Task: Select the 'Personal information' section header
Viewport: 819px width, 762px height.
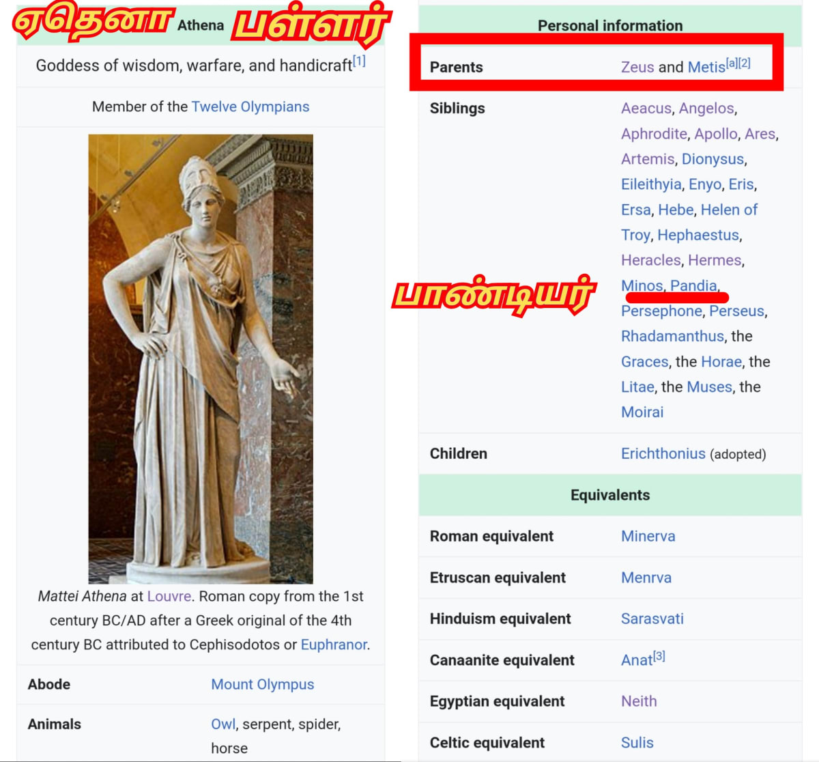Action: (x=610, y=25)
